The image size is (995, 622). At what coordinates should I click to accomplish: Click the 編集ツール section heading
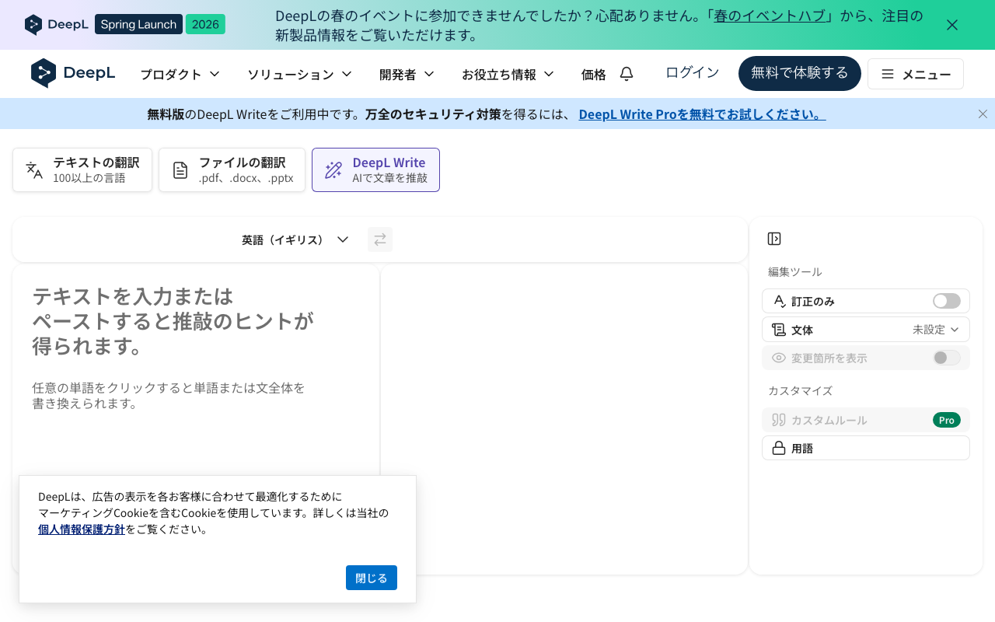[795, 272]
